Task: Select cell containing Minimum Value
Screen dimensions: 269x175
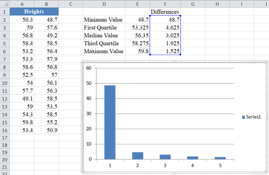Action: (x=104, y=19)
